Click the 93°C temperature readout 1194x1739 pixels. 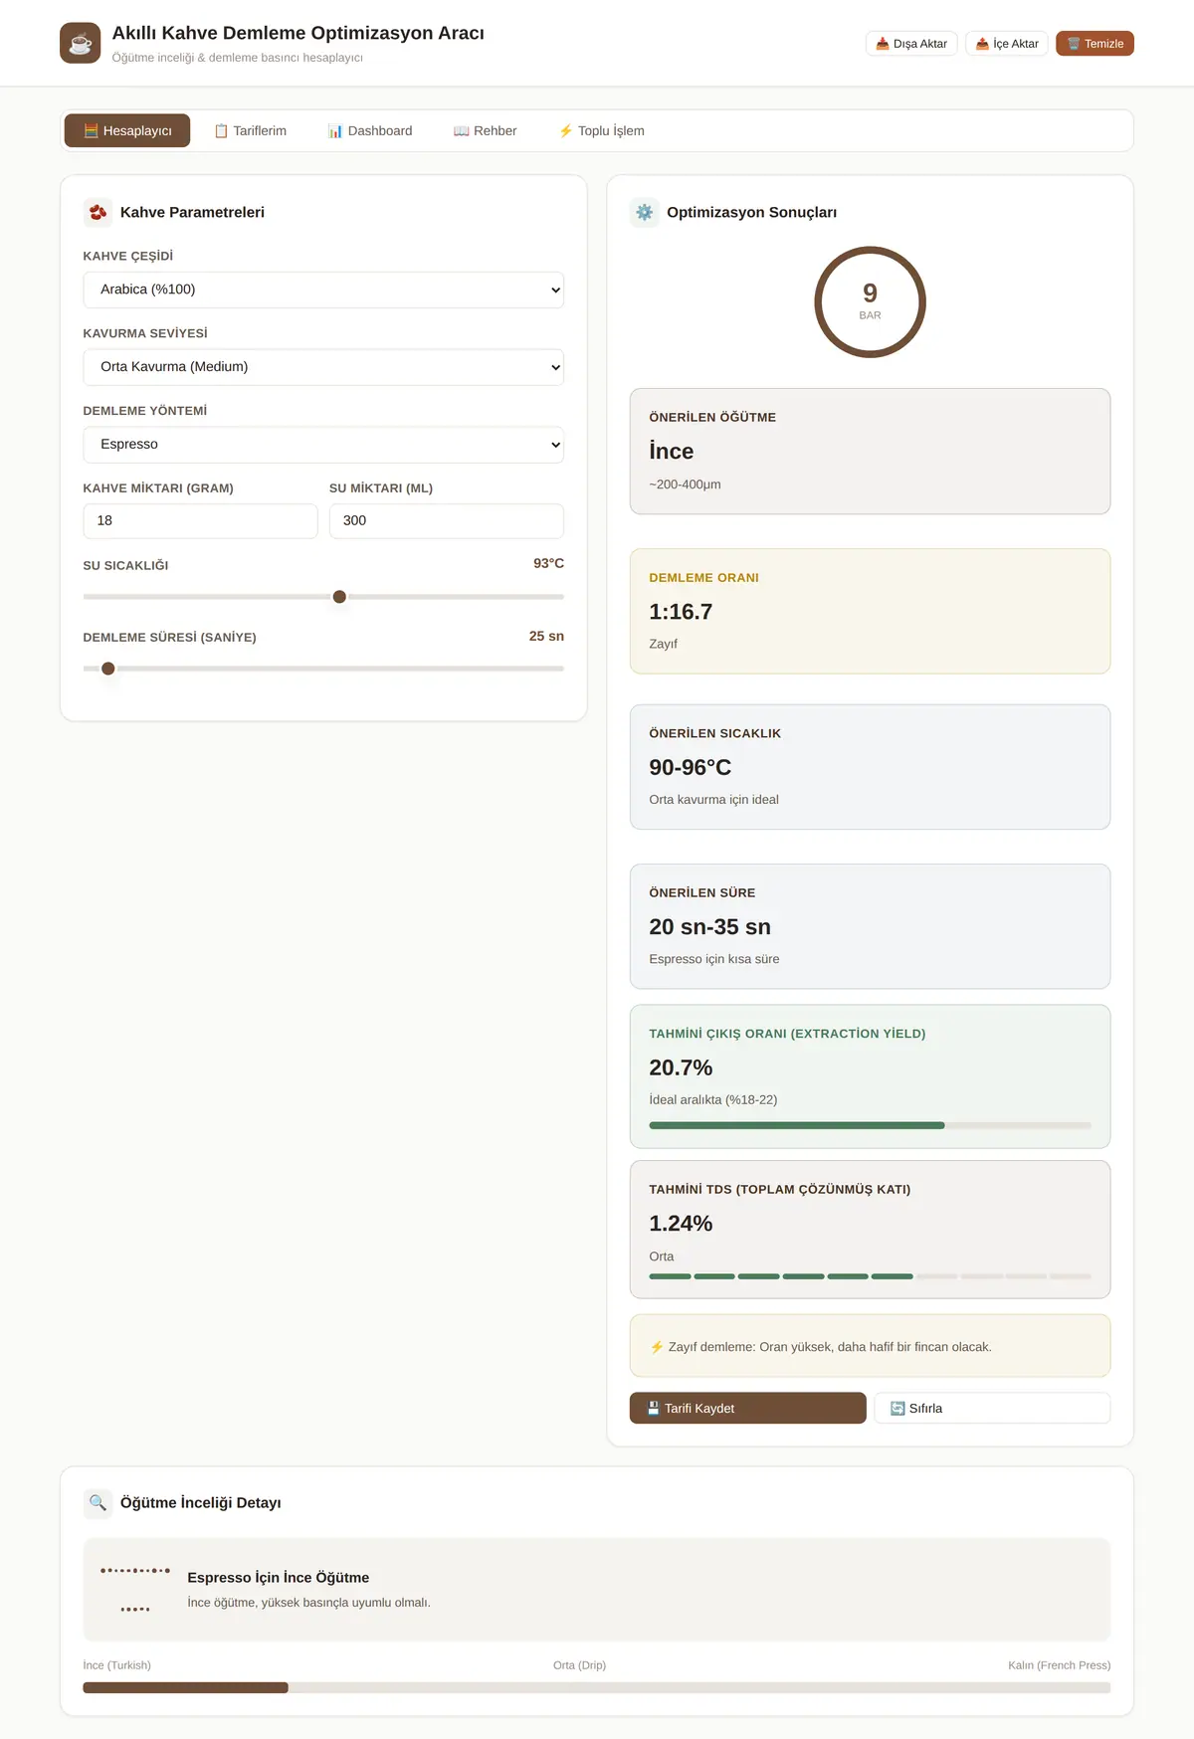[548, 563]
